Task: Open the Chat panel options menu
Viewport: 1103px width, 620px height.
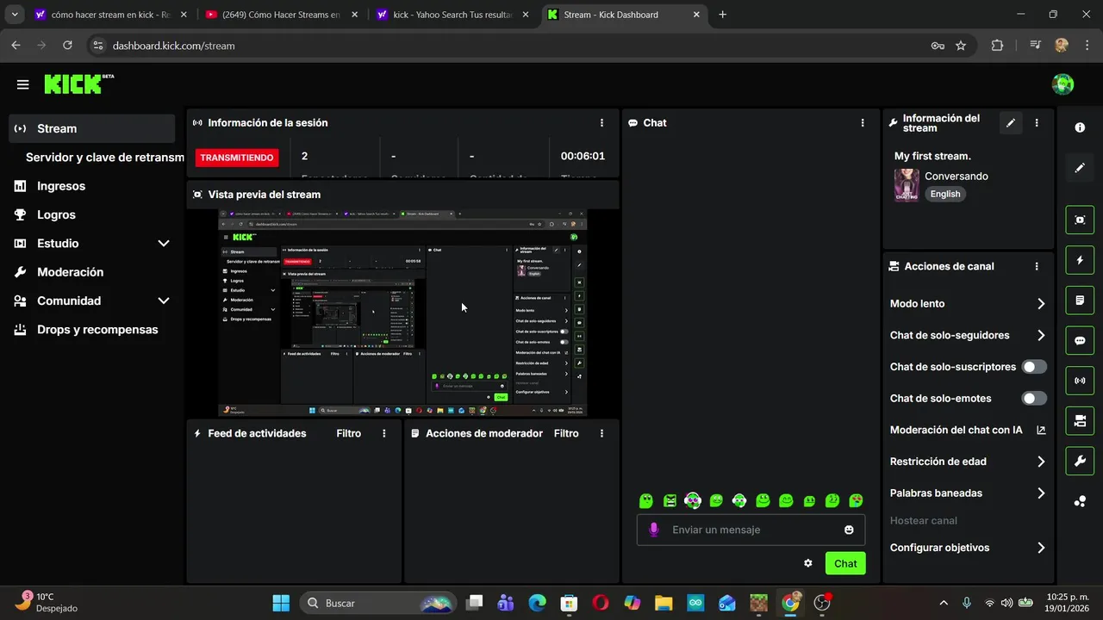Action: pos(862,123)
